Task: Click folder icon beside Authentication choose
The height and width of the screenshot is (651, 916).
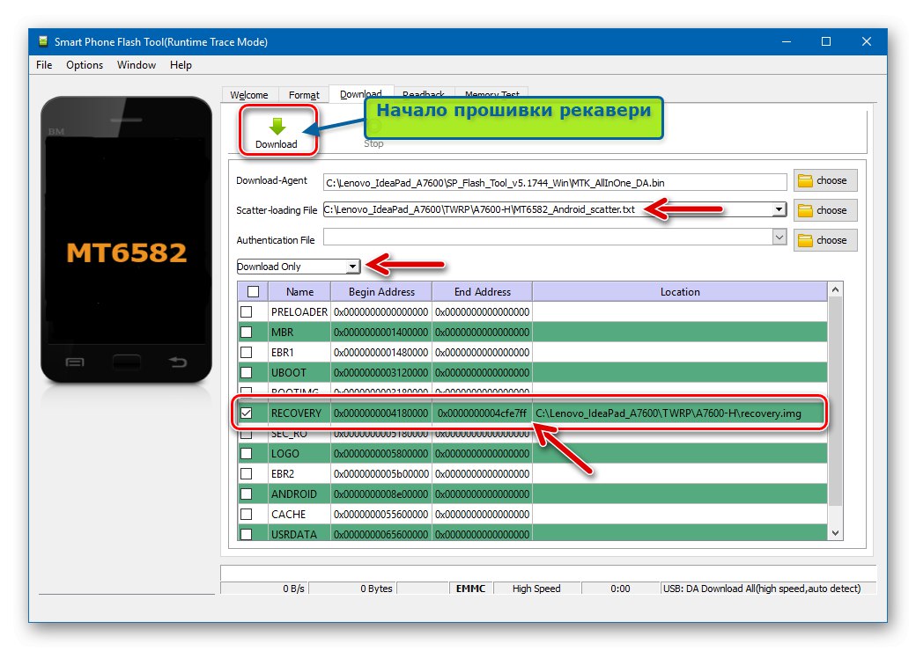Action: [x=805, y=240]
